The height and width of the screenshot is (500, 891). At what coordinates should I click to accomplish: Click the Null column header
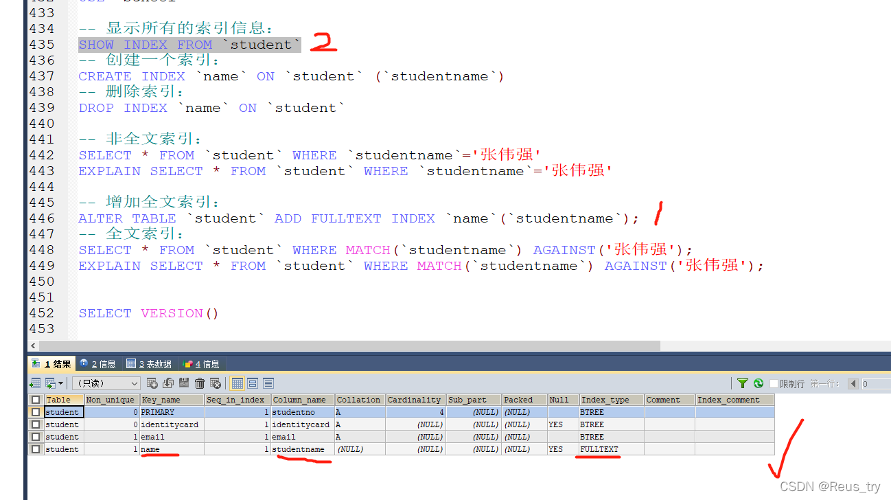(x=563, y=400)
